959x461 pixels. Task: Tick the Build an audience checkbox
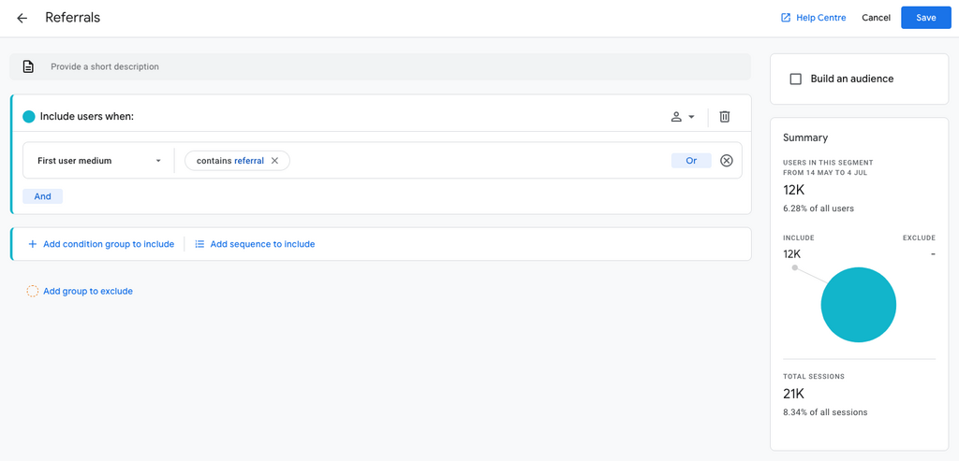coord(795,79)
